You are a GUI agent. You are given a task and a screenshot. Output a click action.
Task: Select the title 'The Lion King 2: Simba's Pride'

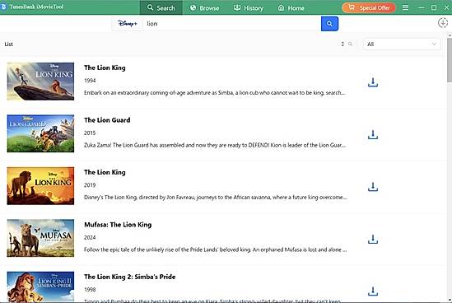pyautogui.click(x=130, y=277)
